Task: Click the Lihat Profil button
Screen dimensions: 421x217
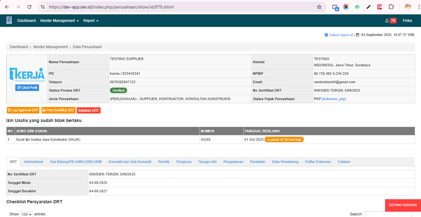Action: coord(27,88)
